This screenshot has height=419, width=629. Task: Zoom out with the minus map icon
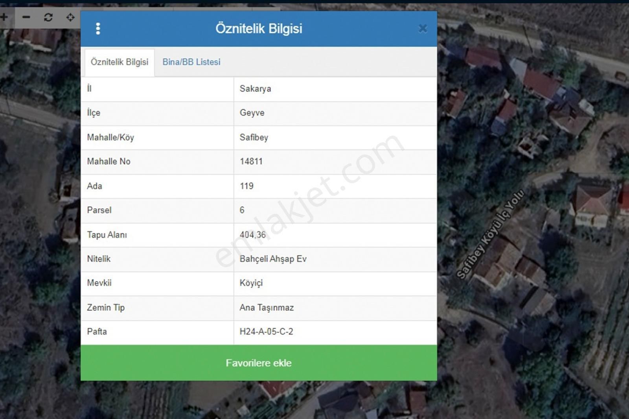coord(26,17)
